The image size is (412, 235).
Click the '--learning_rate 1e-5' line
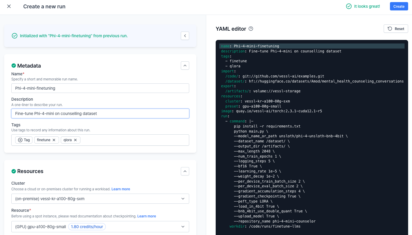pos(257,171)
